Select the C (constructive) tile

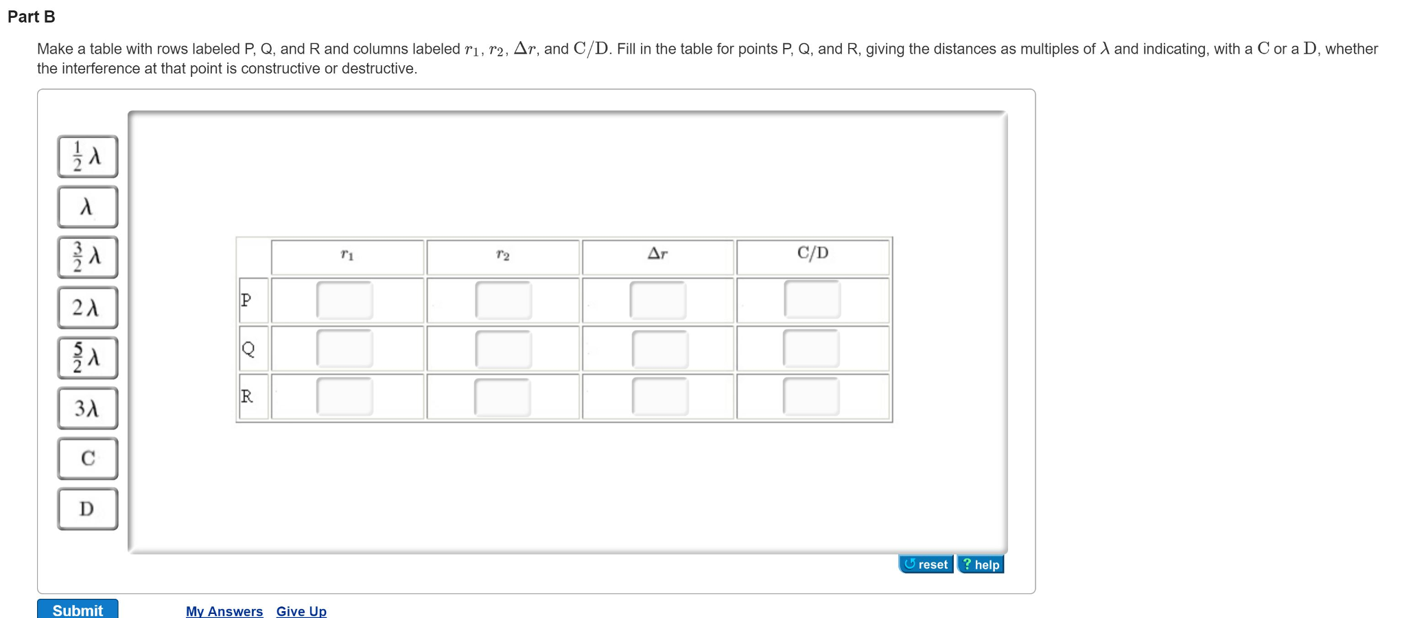86,458
